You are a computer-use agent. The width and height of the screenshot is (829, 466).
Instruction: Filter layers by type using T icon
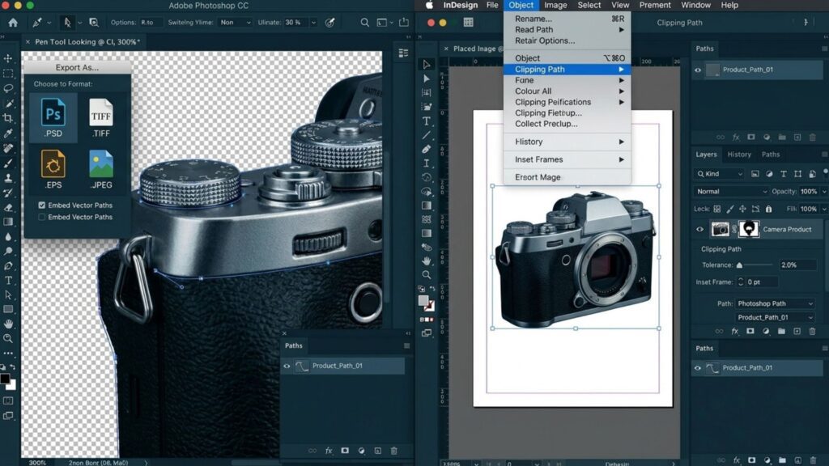coord(784,174)
